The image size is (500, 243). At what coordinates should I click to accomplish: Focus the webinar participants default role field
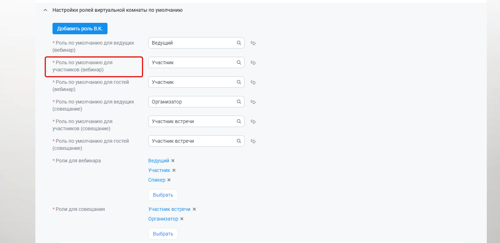pyautogui.click(x=196, y=62)
